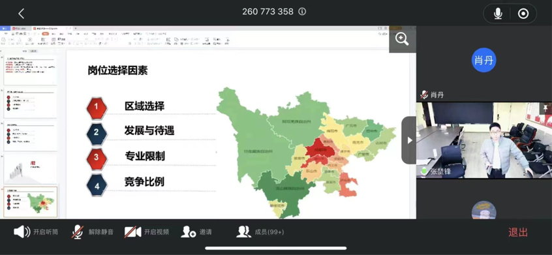Select the map slide thumbnail in the sidebar
Image resolution: width=552 pixels, height=255 pixels.
point(30,202)
